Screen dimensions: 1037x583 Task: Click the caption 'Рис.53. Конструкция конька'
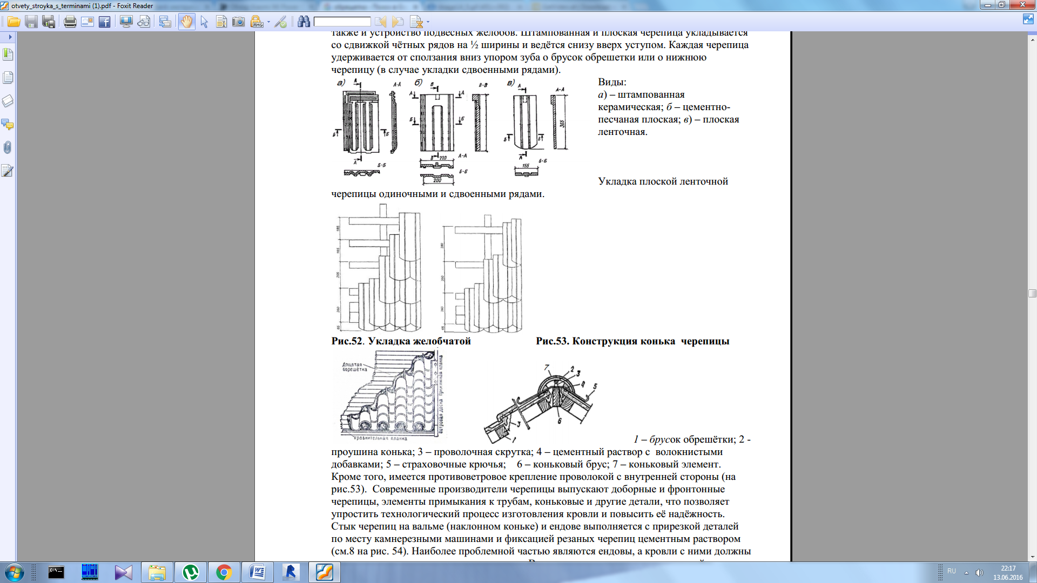coord(605,341)
